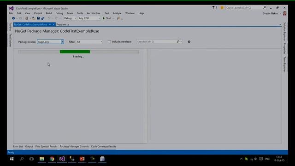Open the Package Manager Console tab
Image resolution: width=295 pixels, height=166 pixels.
click(x=74, y=146)
